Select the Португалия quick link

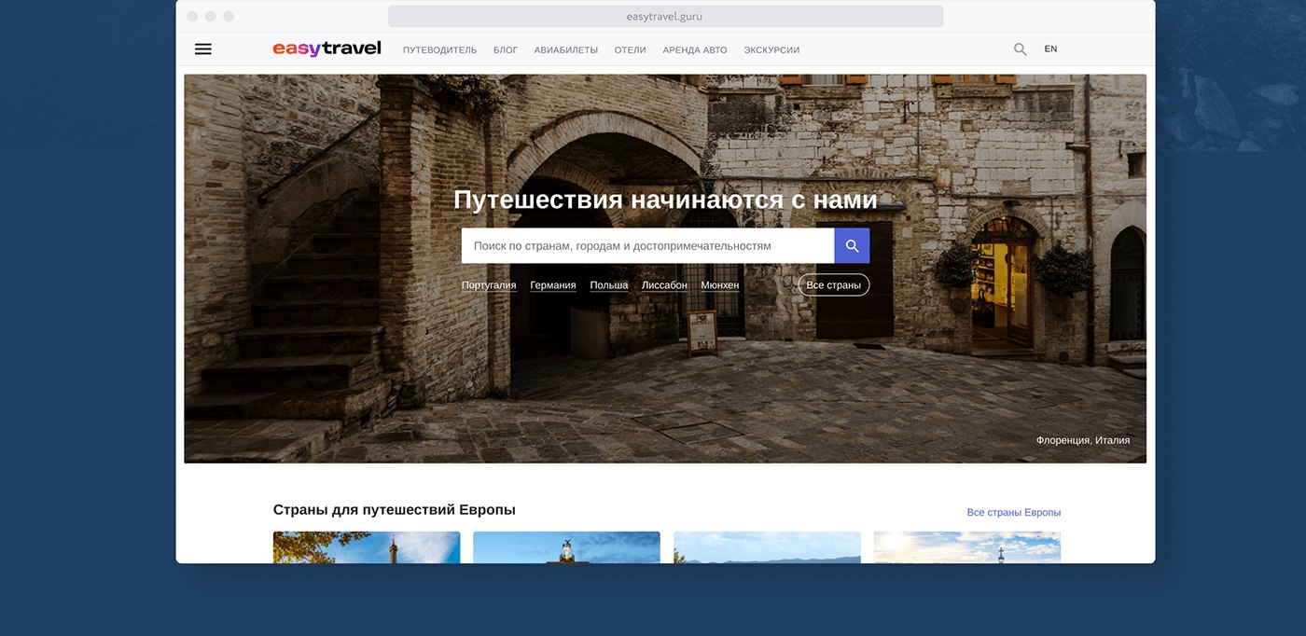click(x=489, y=285)
